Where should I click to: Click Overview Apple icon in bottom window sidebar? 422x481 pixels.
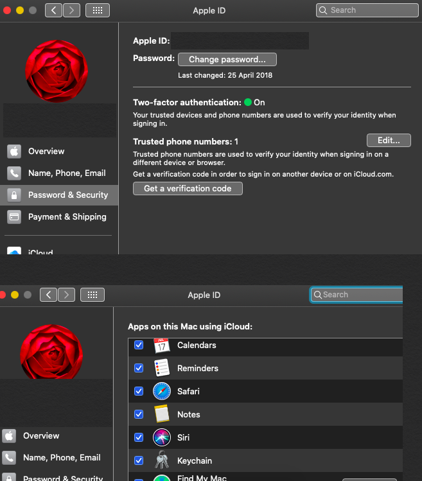coord(9,435)
